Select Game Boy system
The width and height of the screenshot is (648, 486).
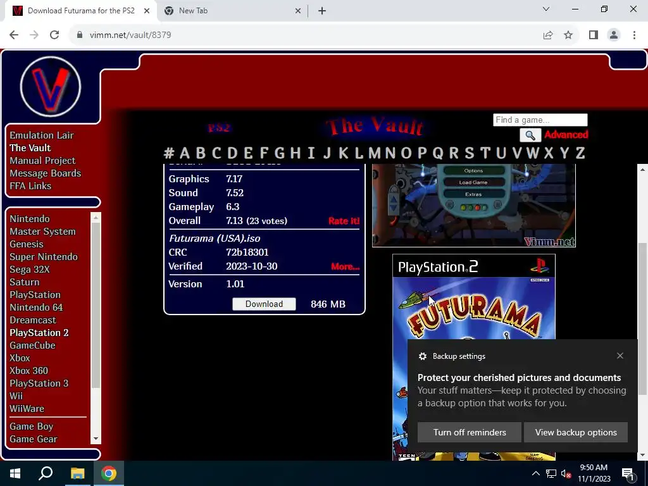tap(32, 426)
